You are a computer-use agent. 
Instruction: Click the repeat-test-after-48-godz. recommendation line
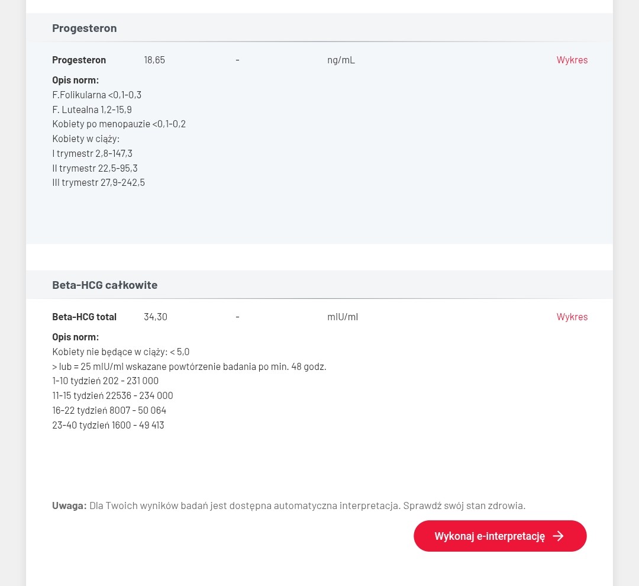coord(189,366)
